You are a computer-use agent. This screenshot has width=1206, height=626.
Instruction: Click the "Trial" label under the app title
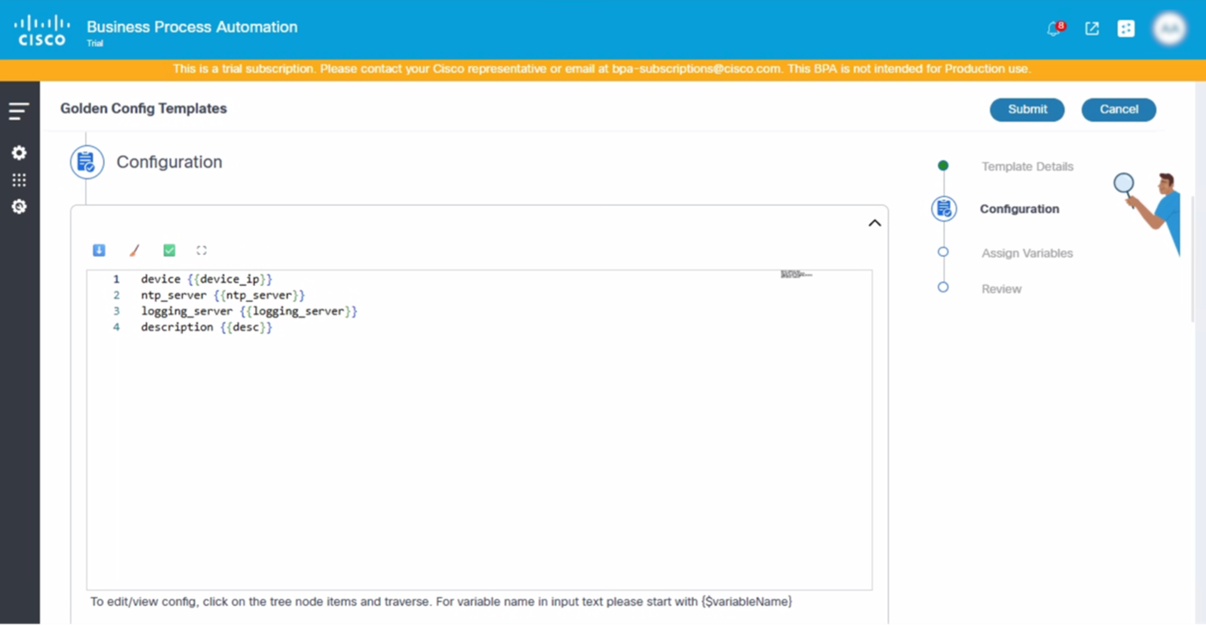[x=94, y=44]
